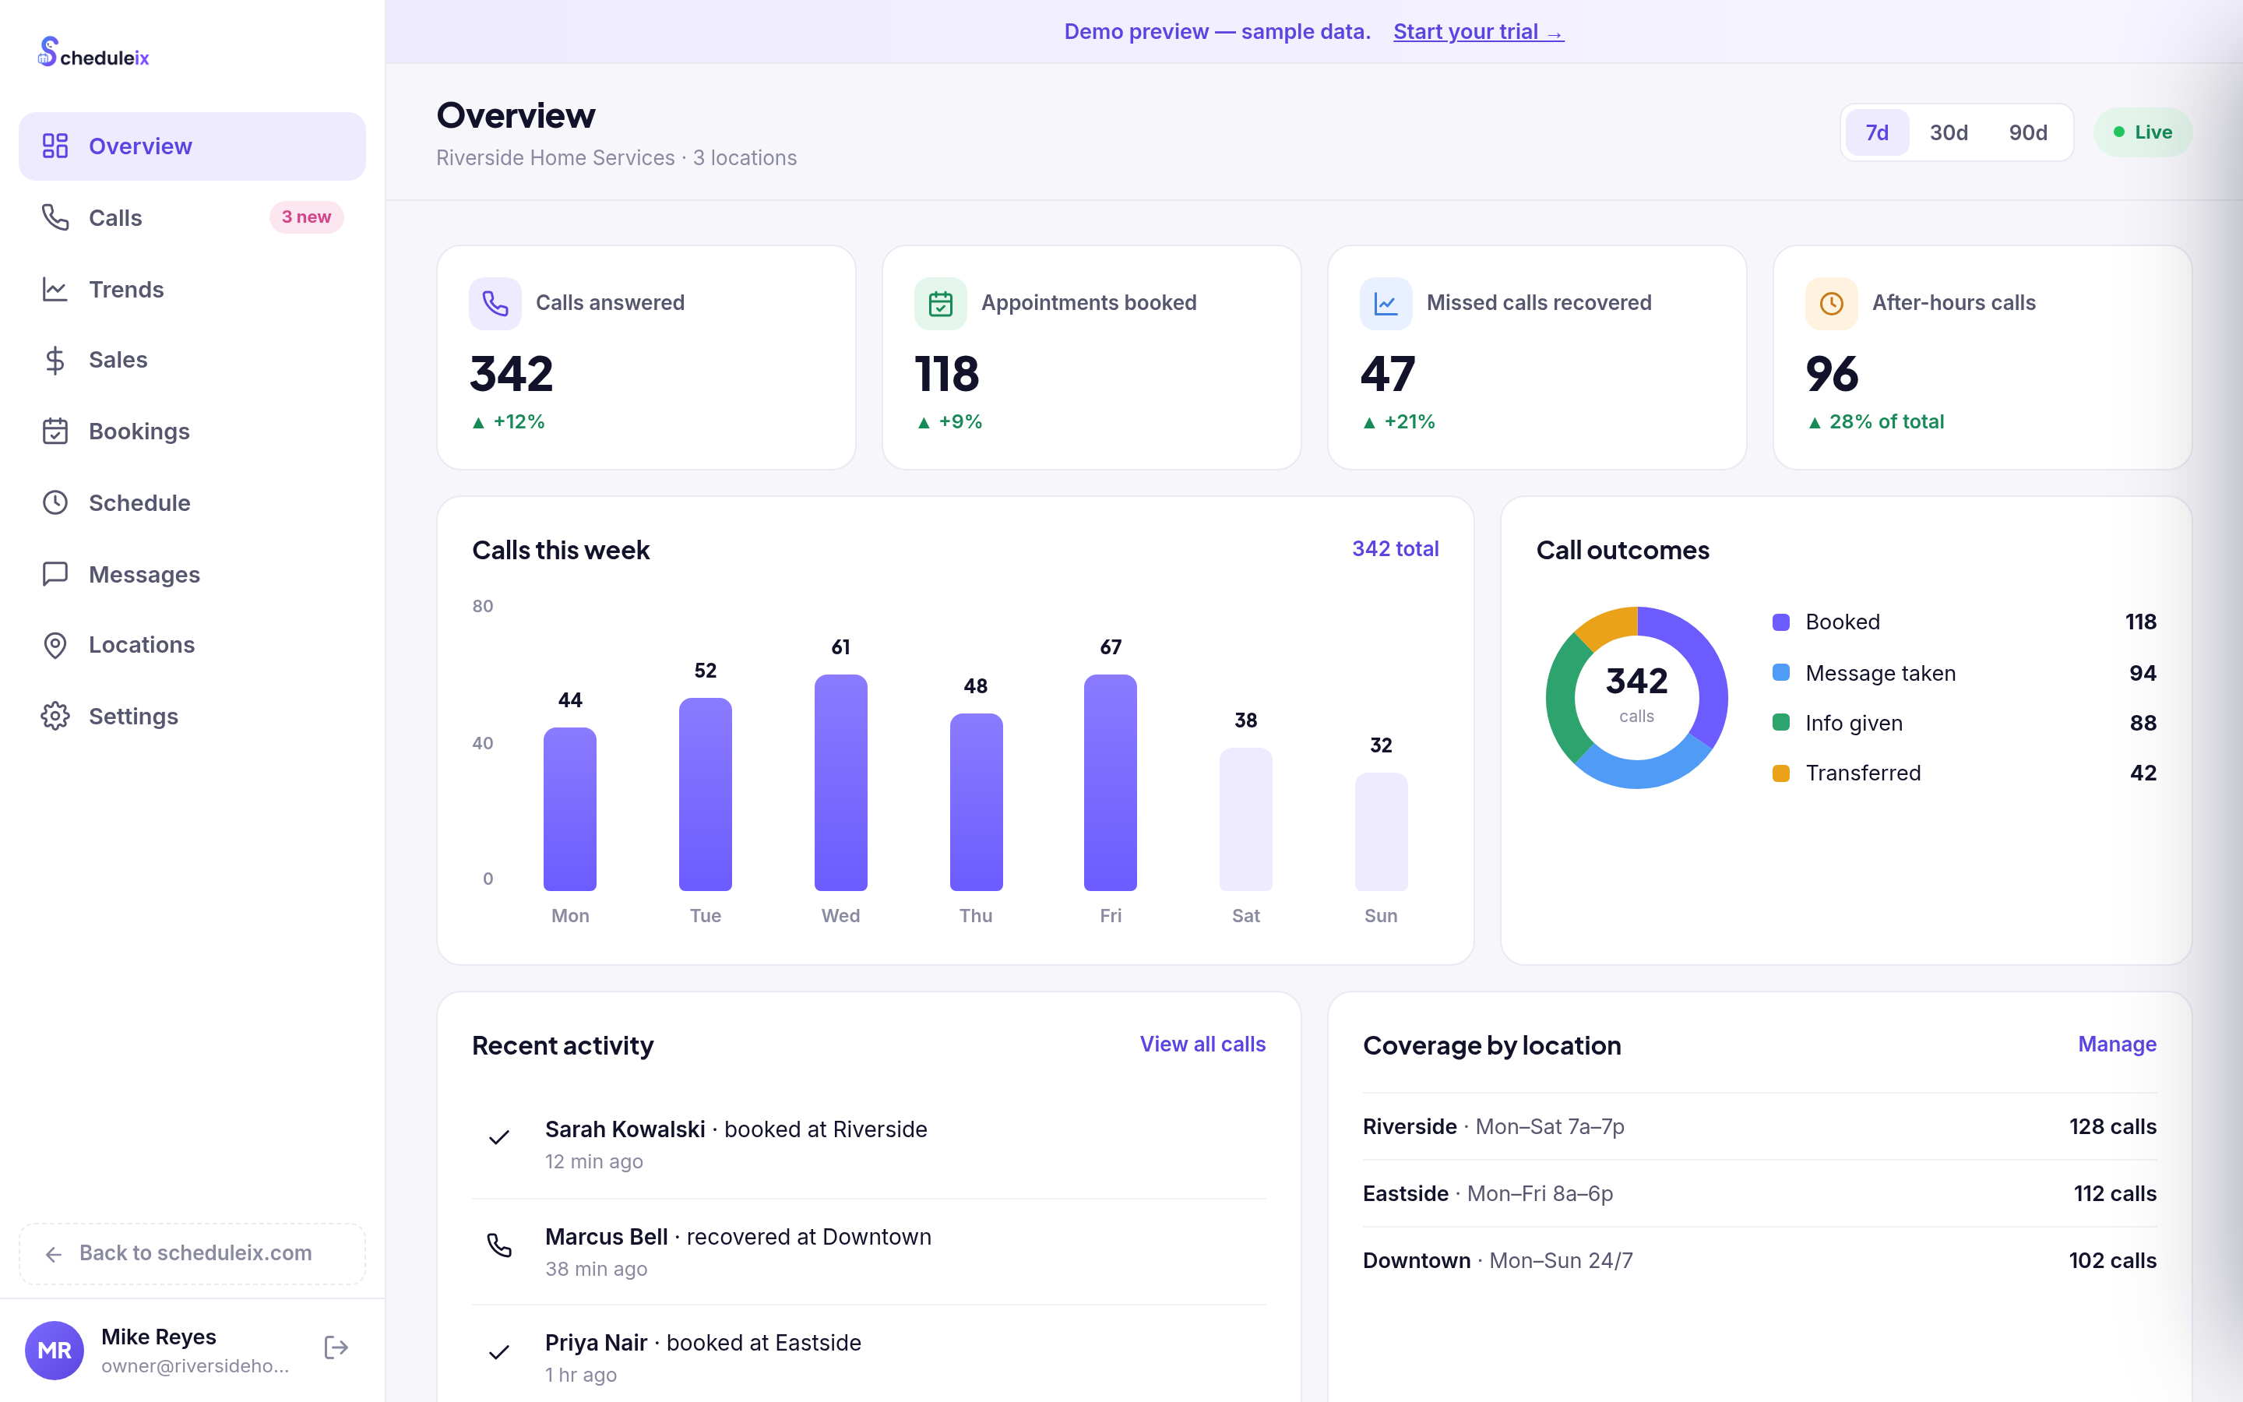Click the Start your trial link
Viewport: 2243px width, 1402px height.
1478,31
